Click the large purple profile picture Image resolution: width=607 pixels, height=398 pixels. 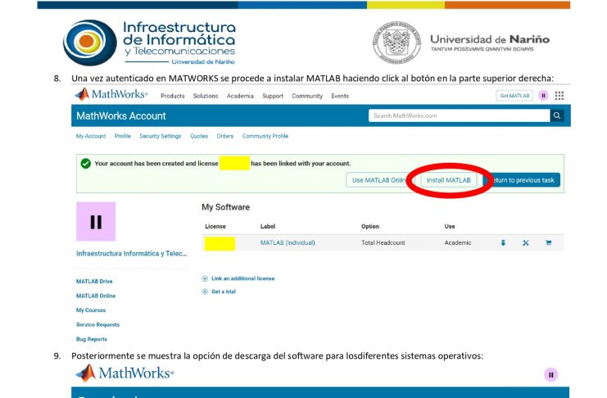tap(96, 221)
